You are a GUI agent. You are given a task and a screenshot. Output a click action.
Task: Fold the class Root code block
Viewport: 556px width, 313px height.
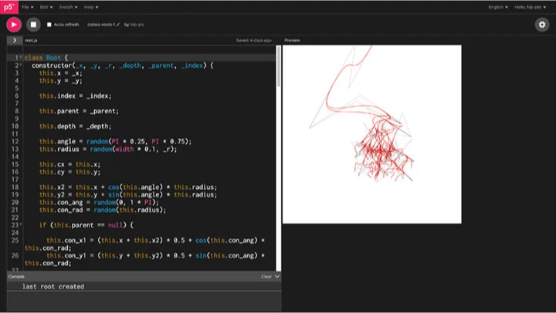21,57
